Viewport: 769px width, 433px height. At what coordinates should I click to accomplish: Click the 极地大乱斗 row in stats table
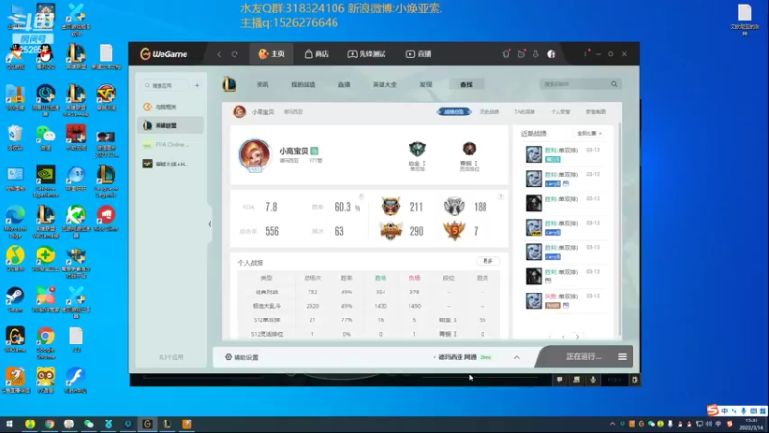(369, 306)
